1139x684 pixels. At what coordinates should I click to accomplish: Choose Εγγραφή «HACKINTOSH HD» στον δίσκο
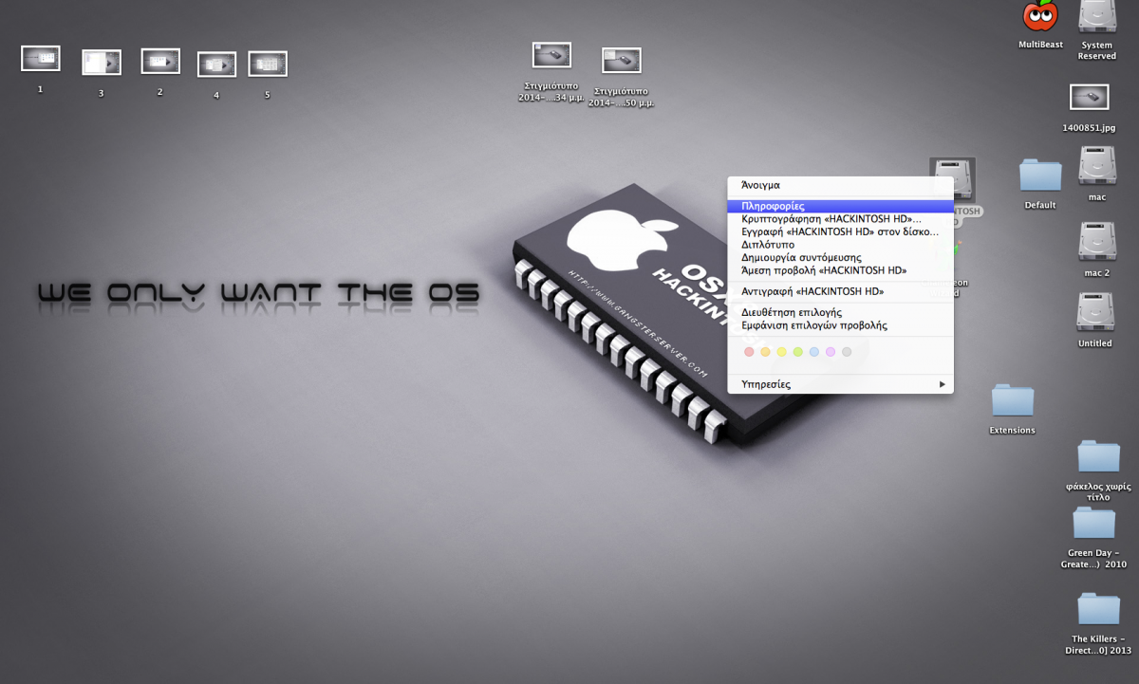841,231
